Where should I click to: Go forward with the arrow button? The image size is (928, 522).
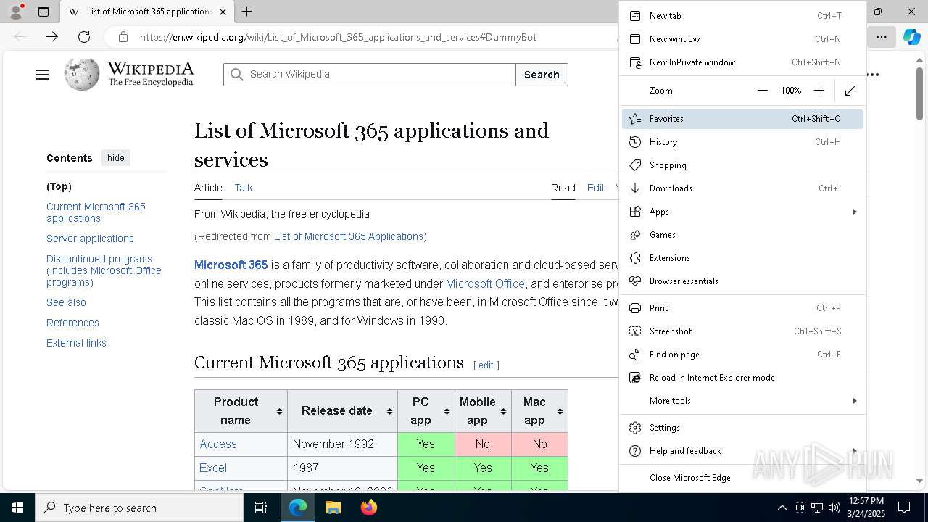coord(52,37)
